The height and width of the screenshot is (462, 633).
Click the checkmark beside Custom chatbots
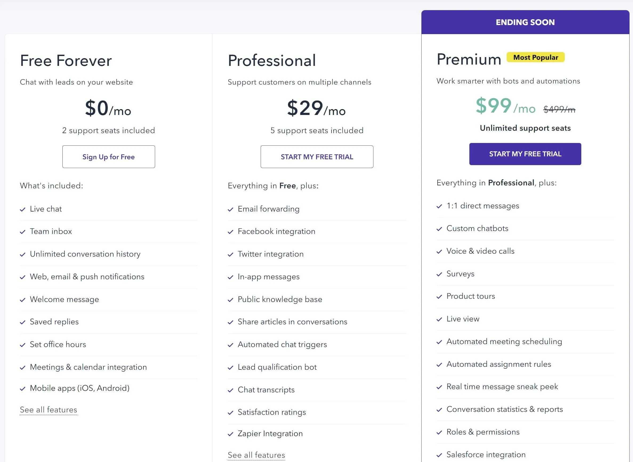point(439,229)
